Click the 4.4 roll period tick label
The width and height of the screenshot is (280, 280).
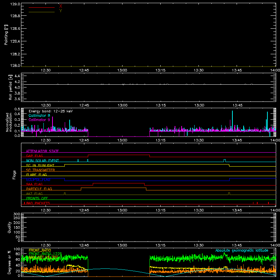pos(17,76)
